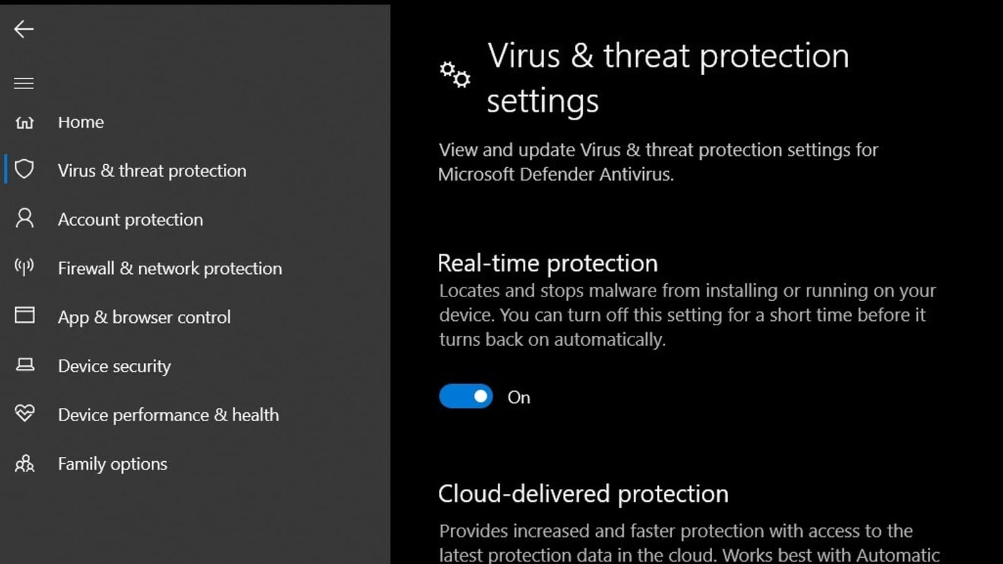The height and width of the screenshot is (564, 1003).
Task: Click the heart icon for device health
Action: click(24, 414)
